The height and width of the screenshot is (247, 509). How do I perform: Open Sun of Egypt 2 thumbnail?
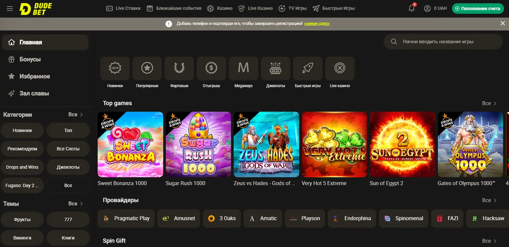(402, 144)
